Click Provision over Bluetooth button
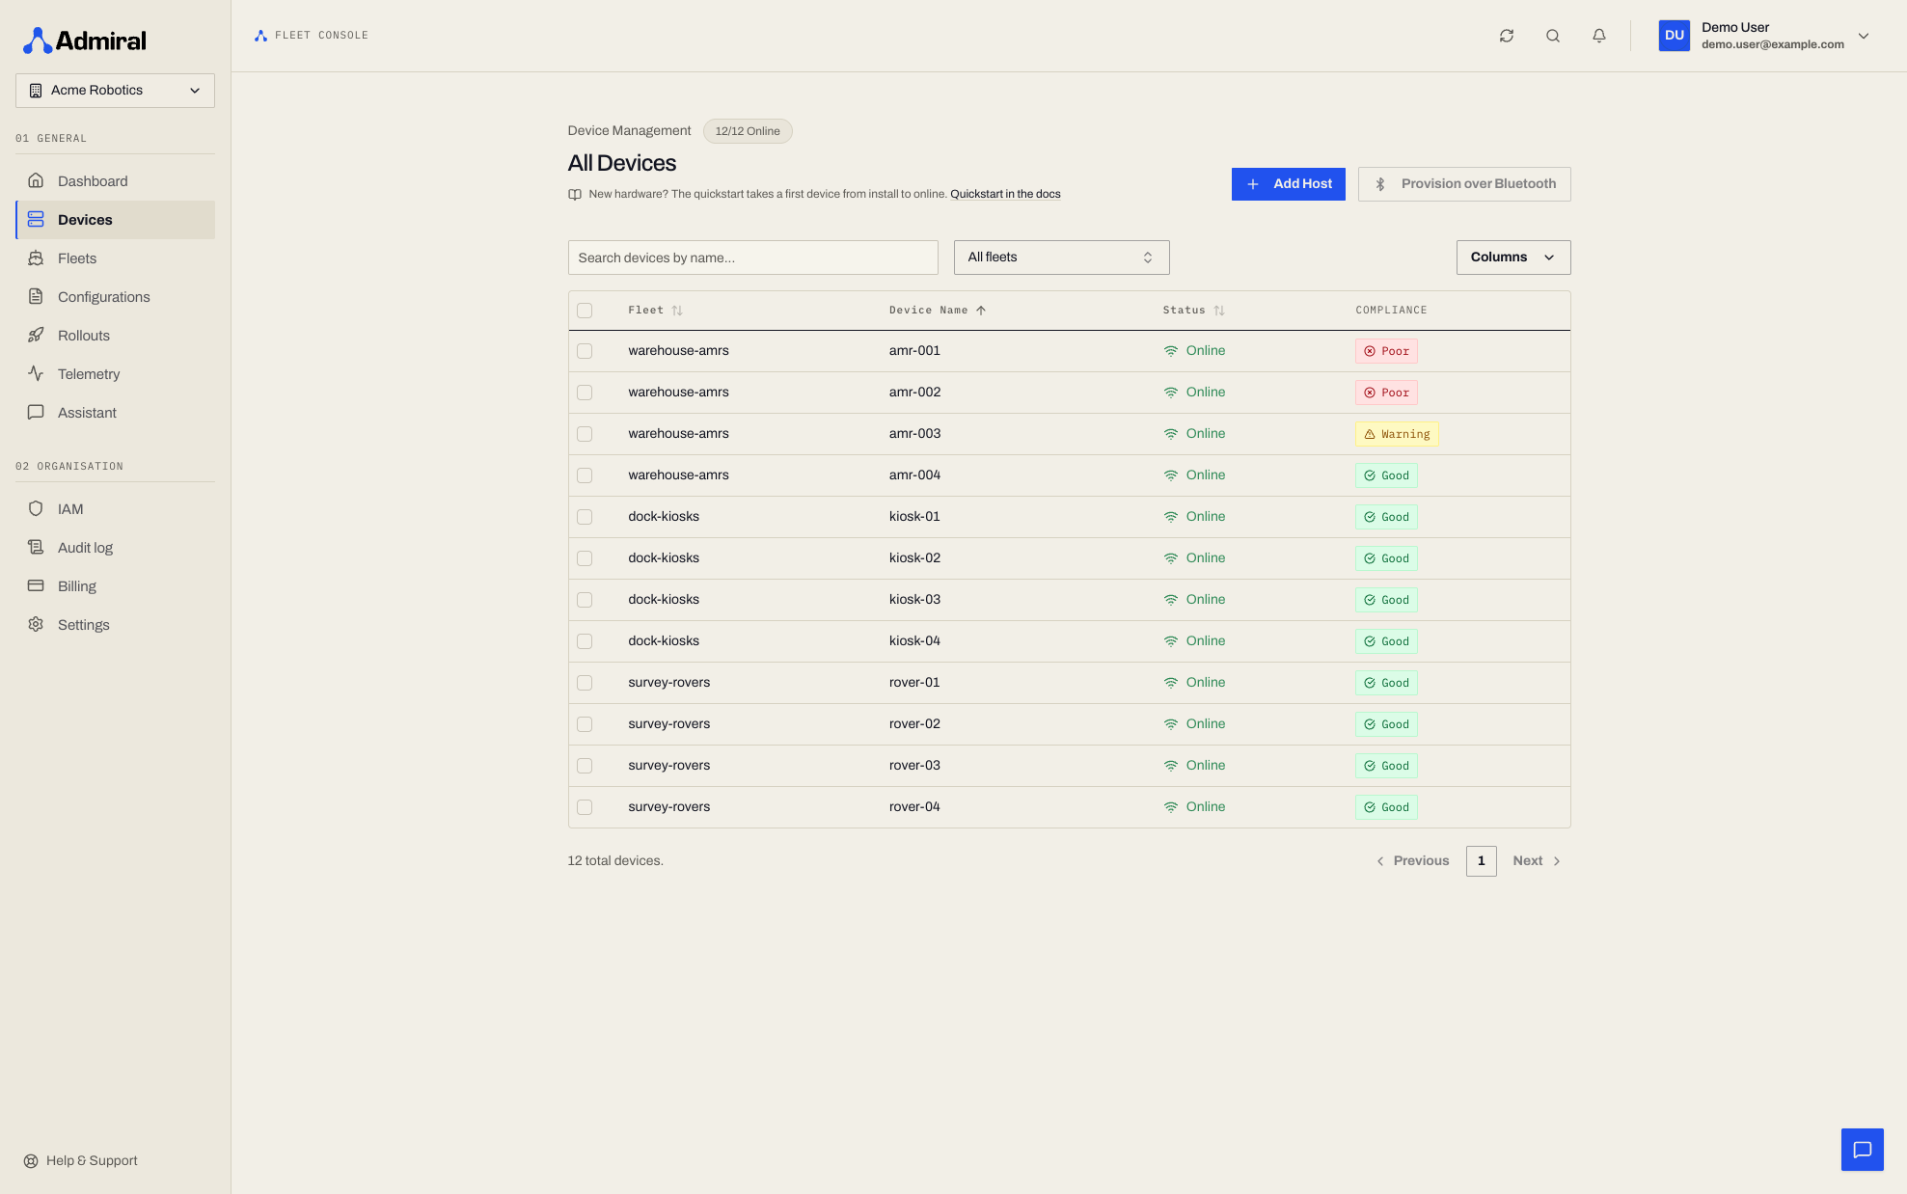This screenshot has height=1194, width=1907. 1464,184
